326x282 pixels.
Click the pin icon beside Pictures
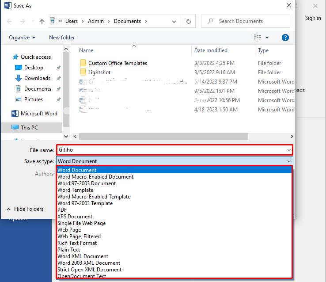pos(58,99)
